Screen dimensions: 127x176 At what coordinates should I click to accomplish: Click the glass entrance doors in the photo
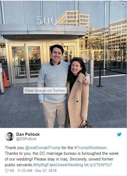[x=43, y=62]
